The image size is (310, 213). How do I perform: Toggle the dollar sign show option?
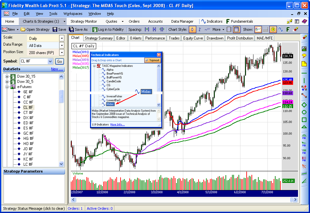tap(273, 29)
